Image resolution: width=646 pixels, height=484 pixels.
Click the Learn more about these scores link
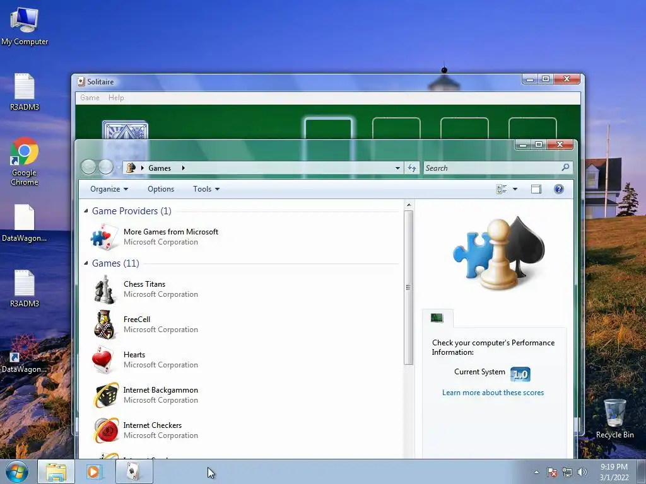point(493,393)
